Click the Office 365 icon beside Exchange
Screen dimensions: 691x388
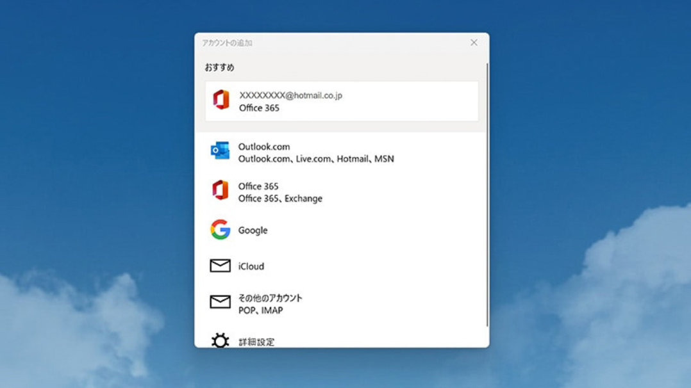[x=221, y=190]
